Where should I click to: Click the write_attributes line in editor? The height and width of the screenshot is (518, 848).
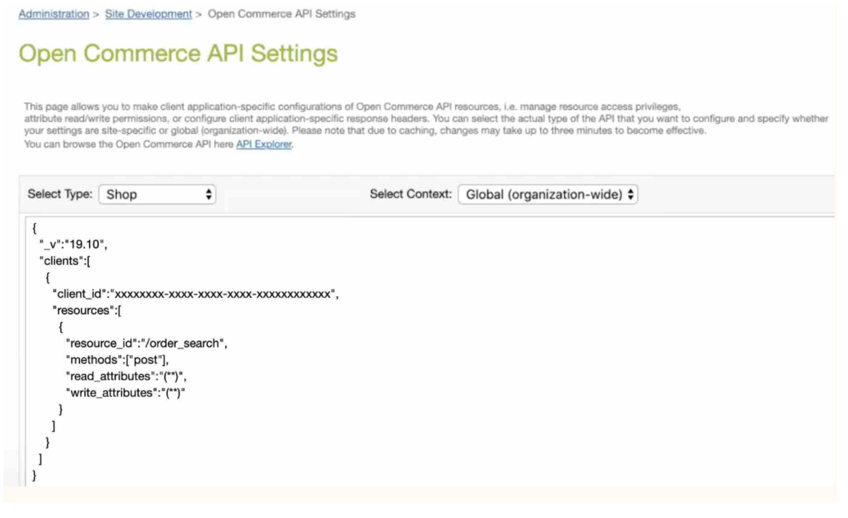point(125,392)
